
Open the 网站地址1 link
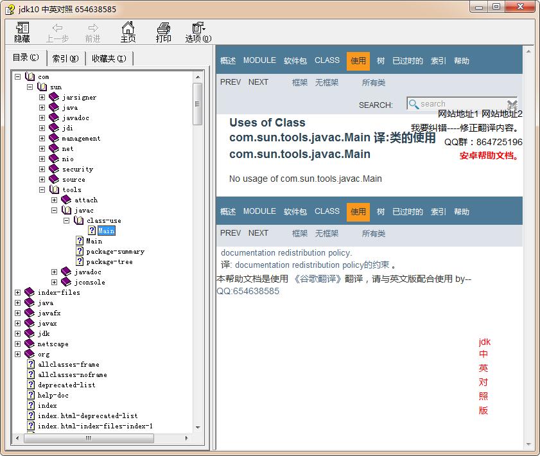tap(458, 114)
